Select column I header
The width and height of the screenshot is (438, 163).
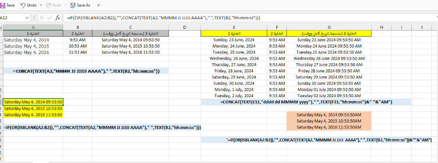[401, 27]
